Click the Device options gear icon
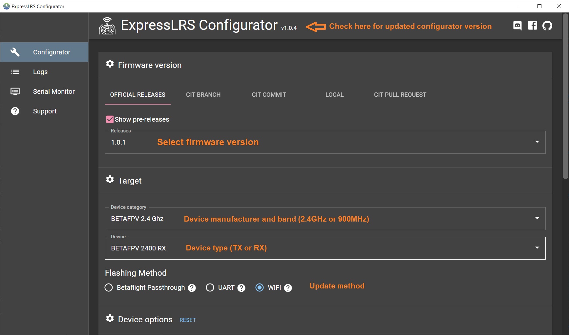The width and height of the screenshot is (569, 335). [x=110, y=318]
